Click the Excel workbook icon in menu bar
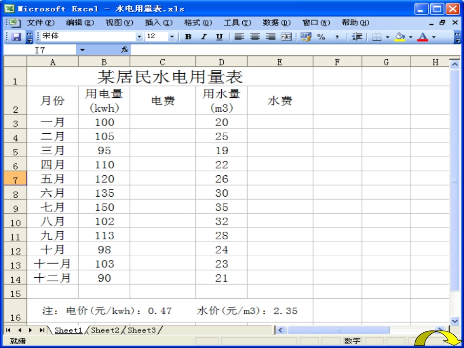The image size is (464, 348). tap(14, 22)
